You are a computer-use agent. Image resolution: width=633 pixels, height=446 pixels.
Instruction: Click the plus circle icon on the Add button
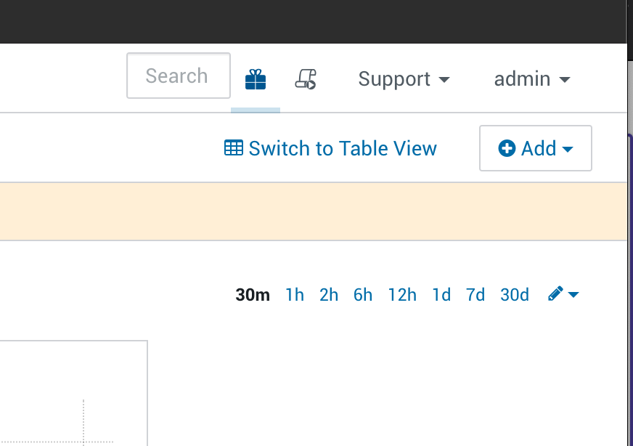[x=506, y=147]
